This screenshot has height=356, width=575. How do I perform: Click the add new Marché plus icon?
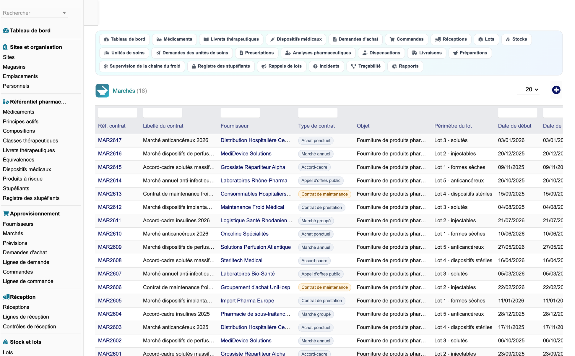556,90
